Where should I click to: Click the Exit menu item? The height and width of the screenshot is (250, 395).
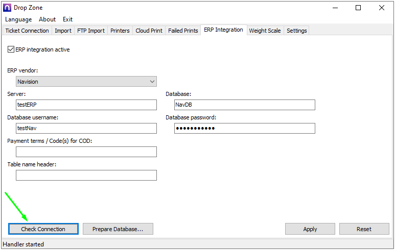67,19
